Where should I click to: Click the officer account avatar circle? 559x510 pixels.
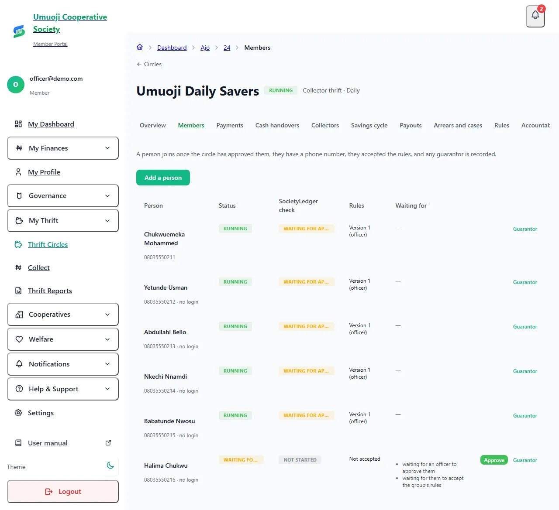click(x=16, y=85)
